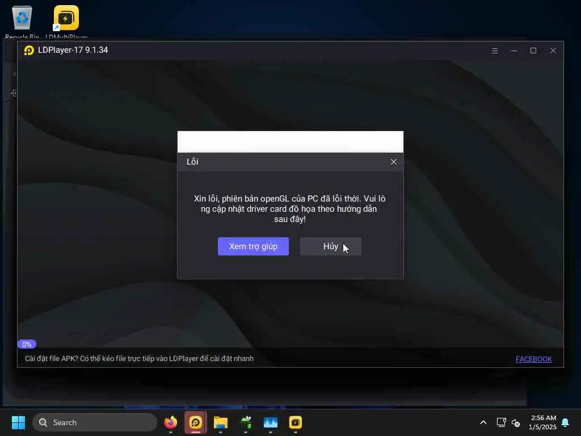Click the LDPlayer logo in title bar
581x436 pixels.
29,50
